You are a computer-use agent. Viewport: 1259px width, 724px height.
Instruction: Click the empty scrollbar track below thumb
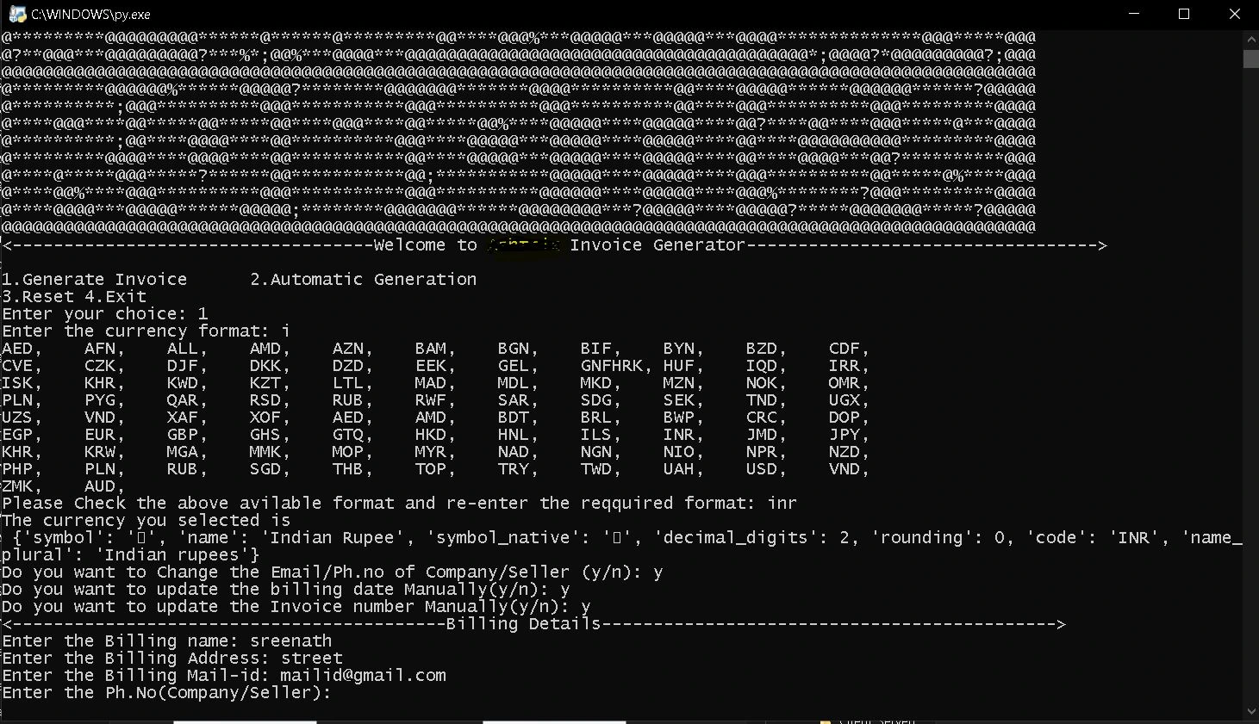[1250, 387]
